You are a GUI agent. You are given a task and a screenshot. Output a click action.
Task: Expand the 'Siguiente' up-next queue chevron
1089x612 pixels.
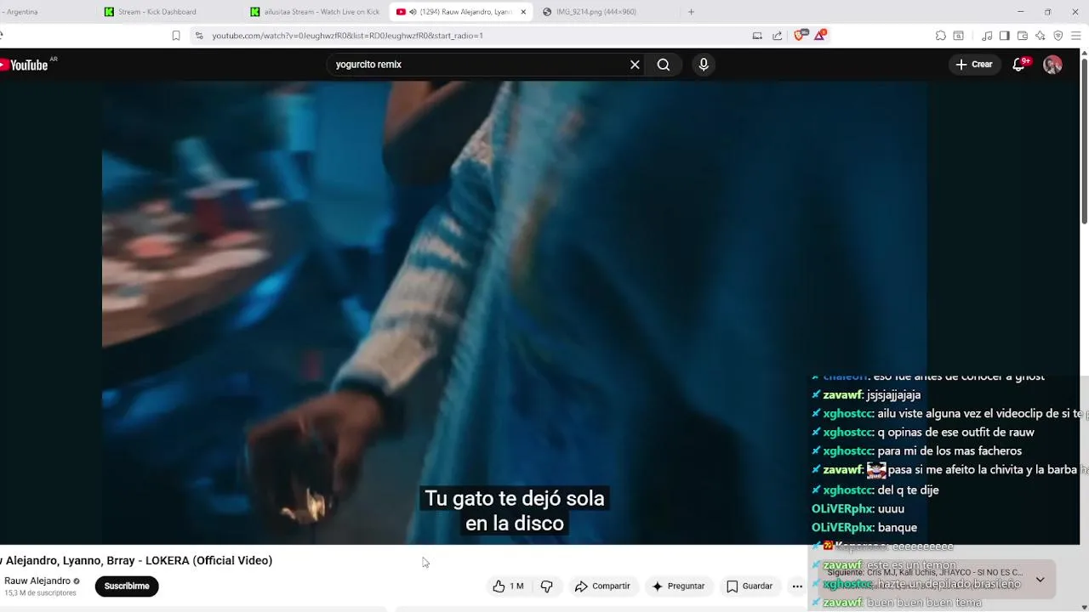1040,580
